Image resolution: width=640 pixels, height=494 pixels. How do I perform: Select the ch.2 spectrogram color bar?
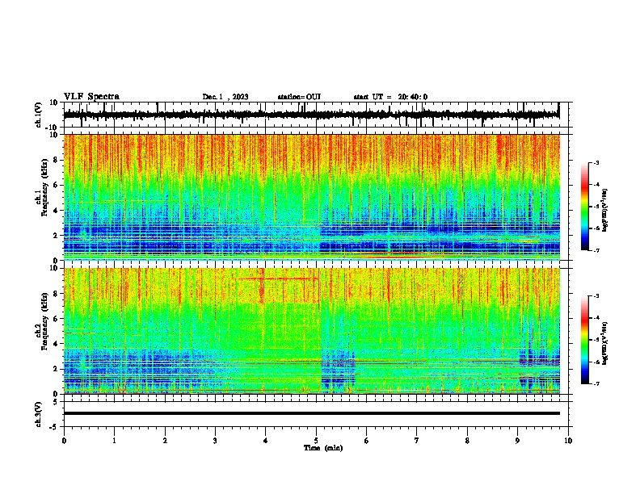[x=584, y=340]
